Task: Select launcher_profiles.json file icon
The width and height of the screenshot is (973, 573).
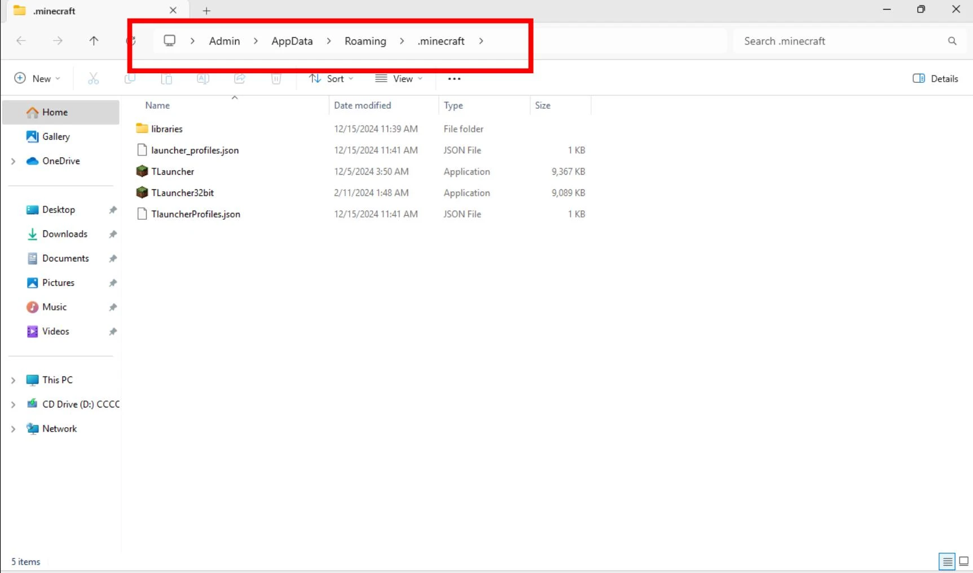Action: [x=142, y=150]
